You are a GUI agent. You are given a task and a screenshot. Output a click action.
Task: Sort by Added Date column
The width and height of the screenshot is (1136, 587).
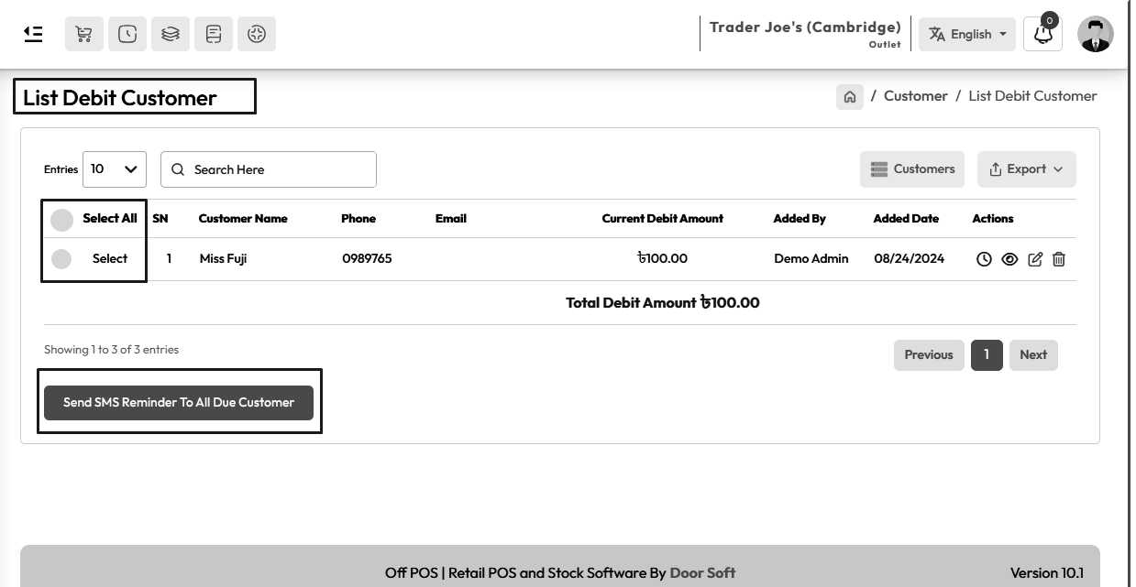click(x=906, y=219)
